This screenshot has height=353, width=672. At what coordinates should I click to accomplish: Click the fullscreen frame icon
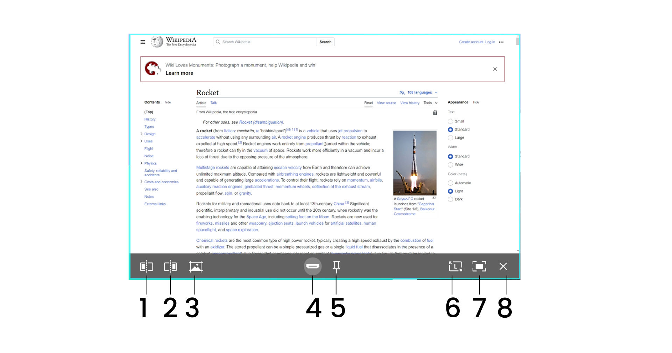[x=479, y=267]
